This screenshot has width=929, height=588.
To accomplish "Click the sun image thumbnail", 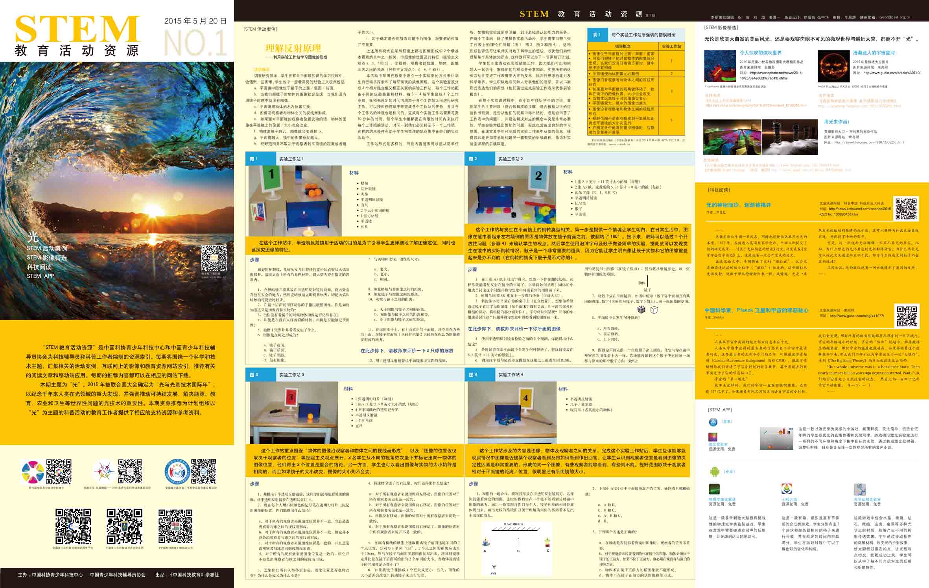I will click(x=833, y=66).
